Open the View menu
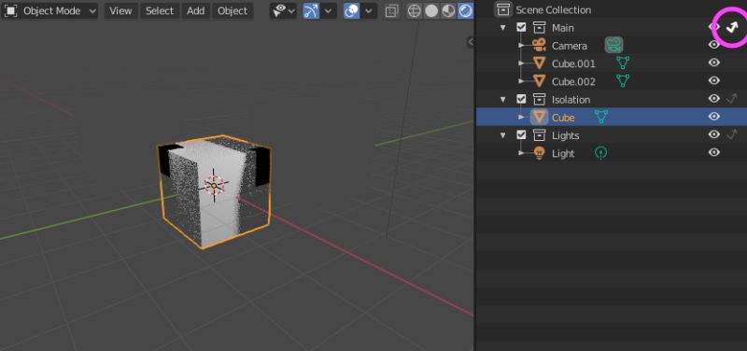The height and width of the screenshot is (351, 747). point(120,10)
